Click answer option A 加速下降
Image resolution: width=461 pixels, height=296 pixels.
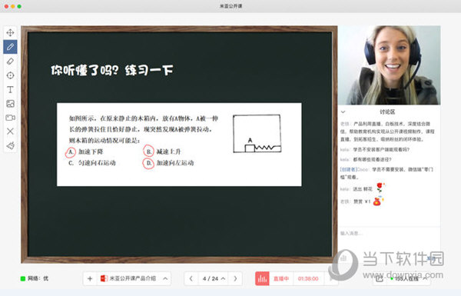85,151
